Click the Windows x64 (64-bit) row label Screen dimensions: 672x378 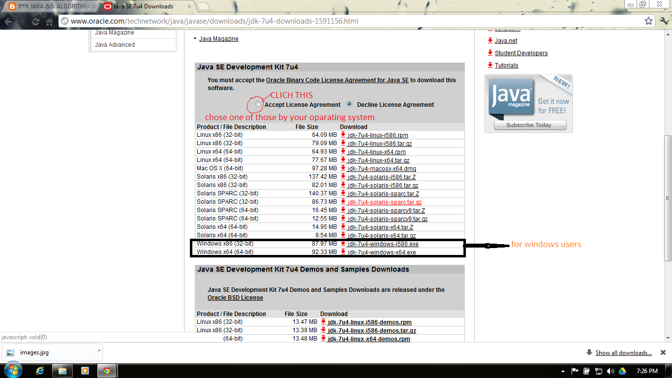225,252
